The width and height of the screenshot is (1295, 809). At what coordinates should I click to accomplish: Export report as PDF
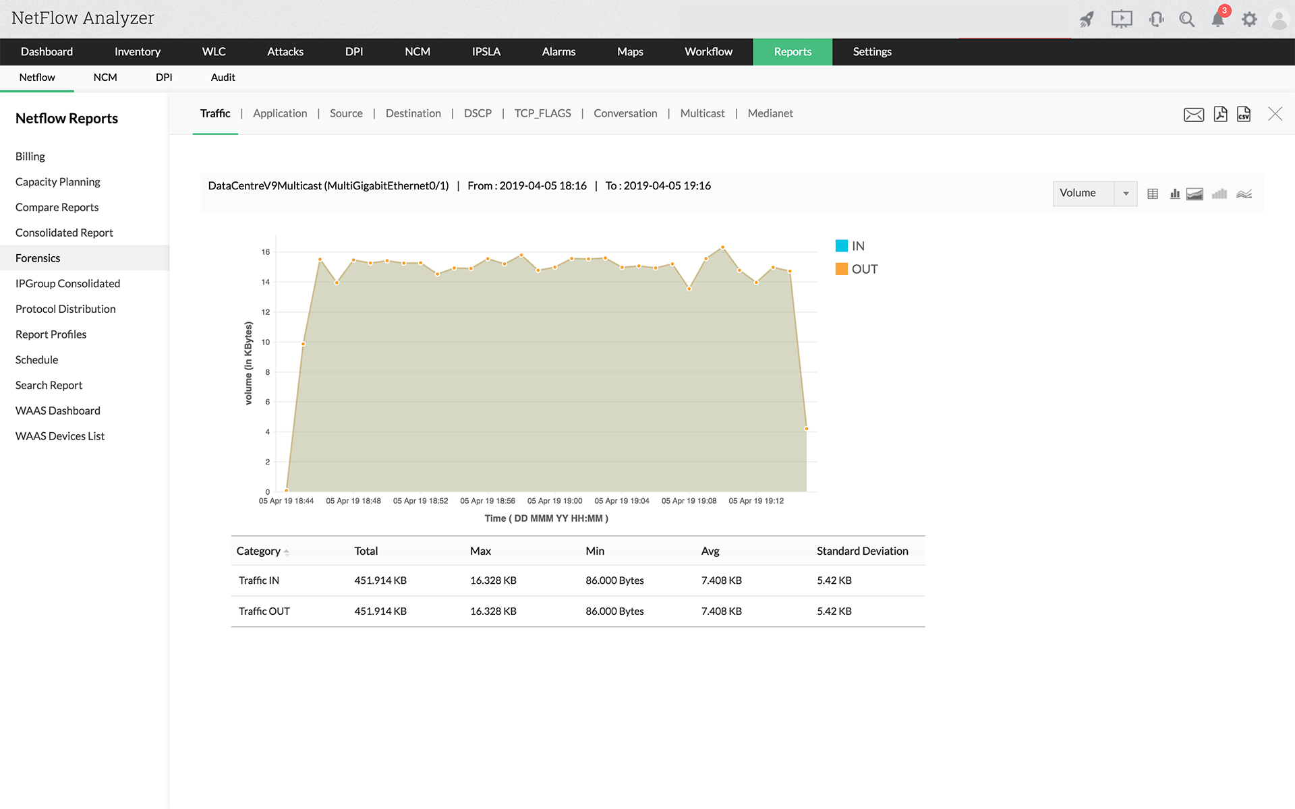(1220, 114)
